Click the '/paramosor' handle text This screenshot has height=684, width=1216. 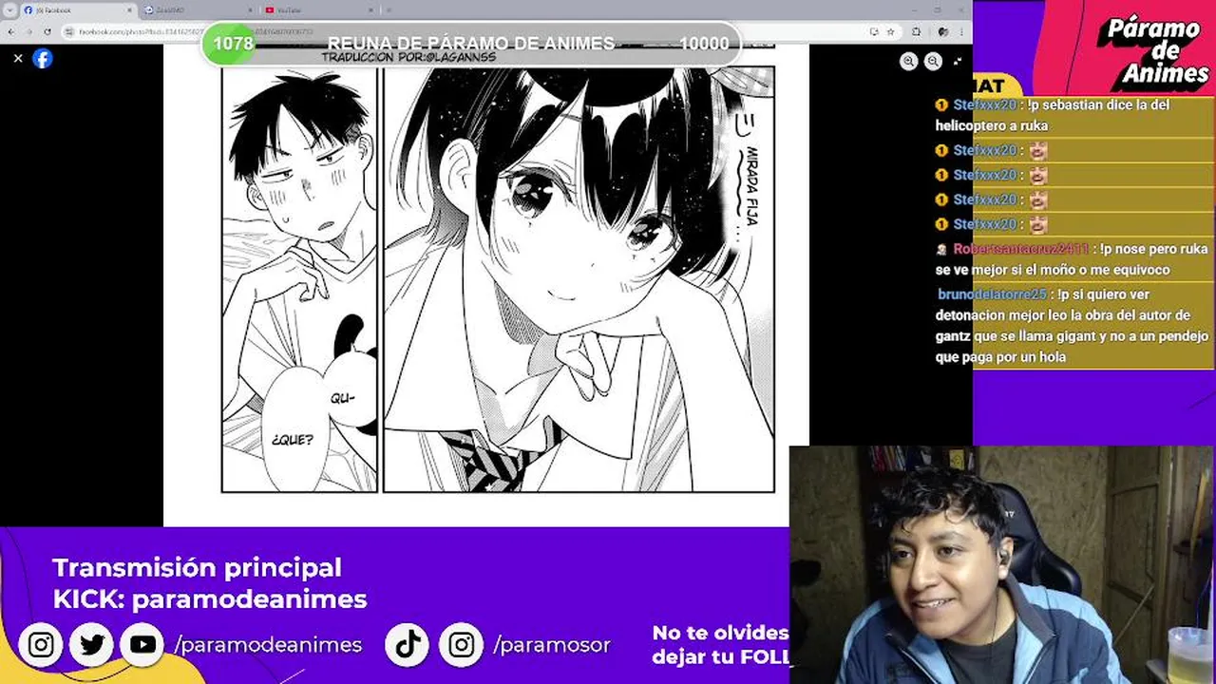[552, 645]
